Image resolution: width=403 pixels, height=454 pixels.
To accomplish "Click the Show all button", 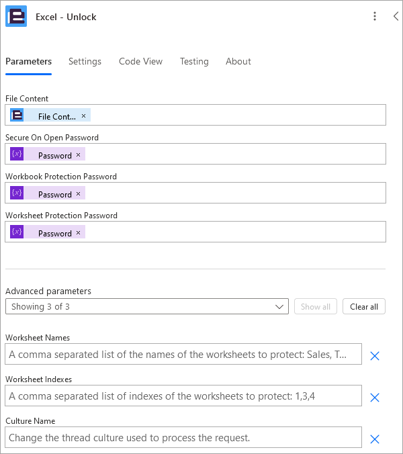I will tap(316, 306).
